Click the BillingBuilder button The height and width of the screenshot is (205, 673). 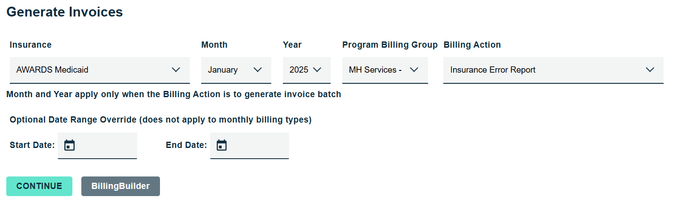[120, 186]
